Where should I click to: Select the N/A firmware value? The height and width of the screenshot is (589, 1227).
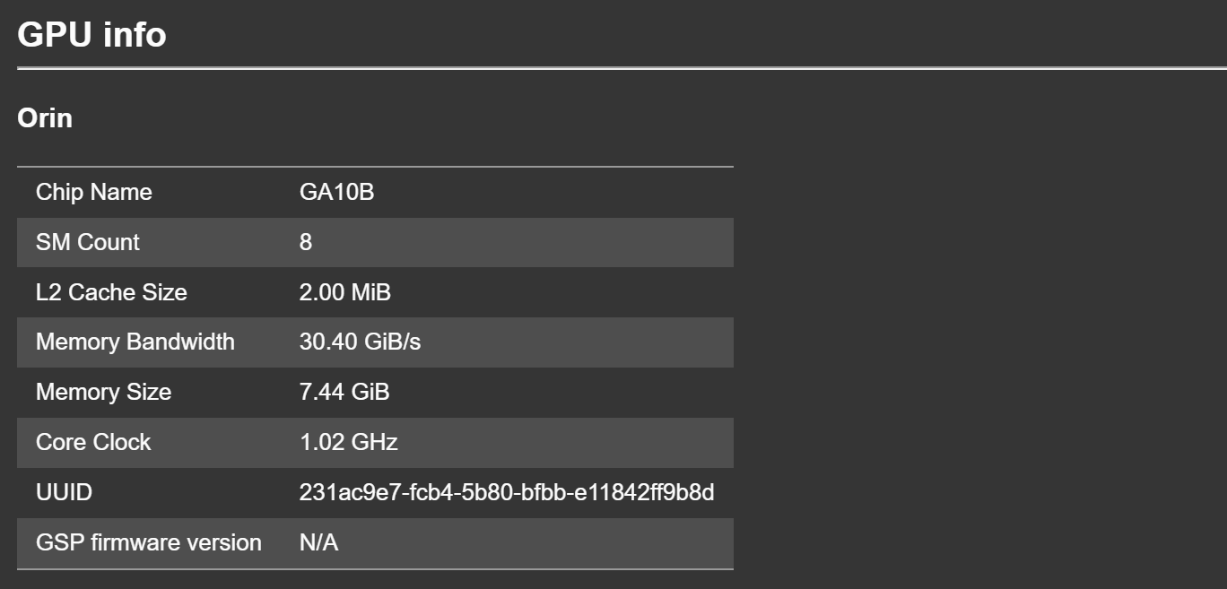(318, 542)
